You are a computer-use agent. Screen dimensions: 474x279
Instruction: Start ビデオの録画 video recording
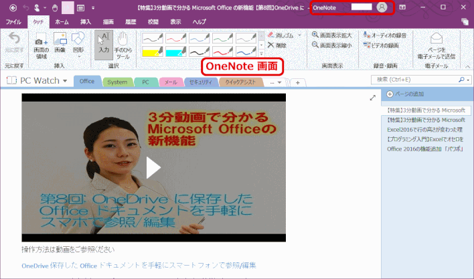tap(381, 45)
